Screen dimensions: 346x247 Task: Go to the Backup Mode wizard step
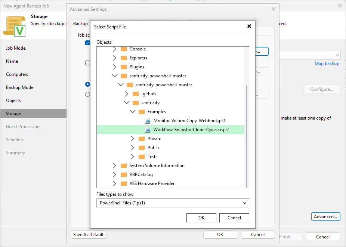pos(20,87)
